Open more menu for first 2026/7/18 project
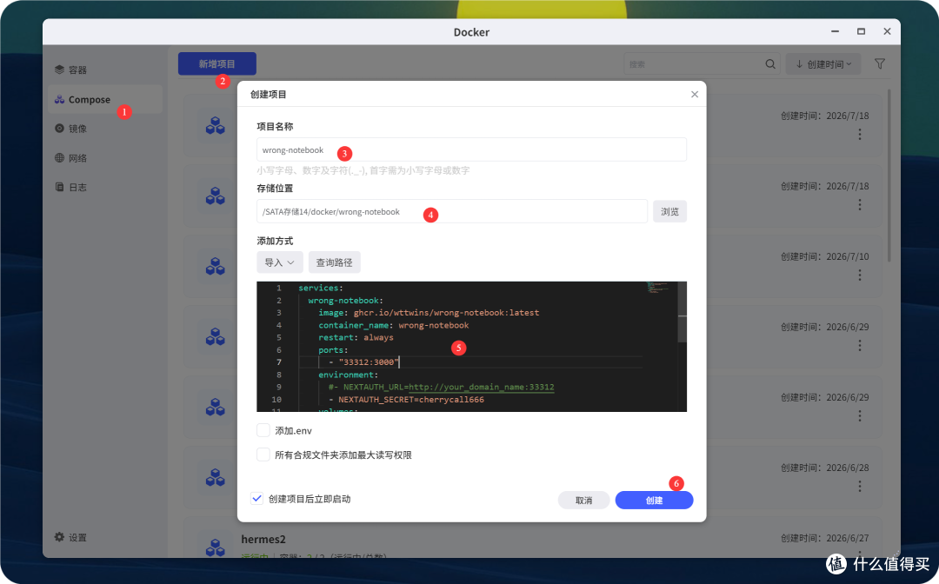The height and width of the screenshot is (584, 939). 860,134
